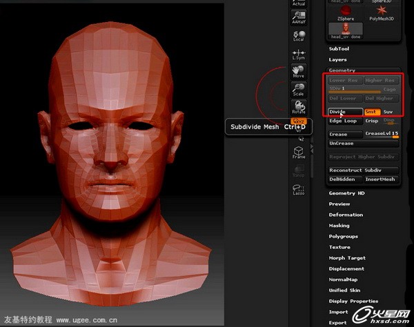Open the Display Properties section
This screenshot has width=414, height=327.
click(353, 301)
